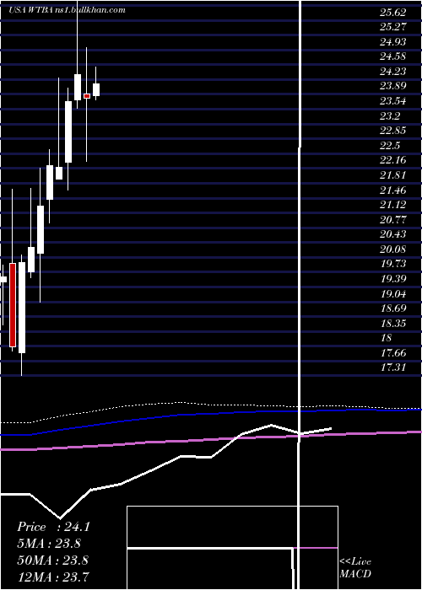Screen dimensions: 422x590
Task: Click the 22.85 price axis label
Action: (393, 131)
